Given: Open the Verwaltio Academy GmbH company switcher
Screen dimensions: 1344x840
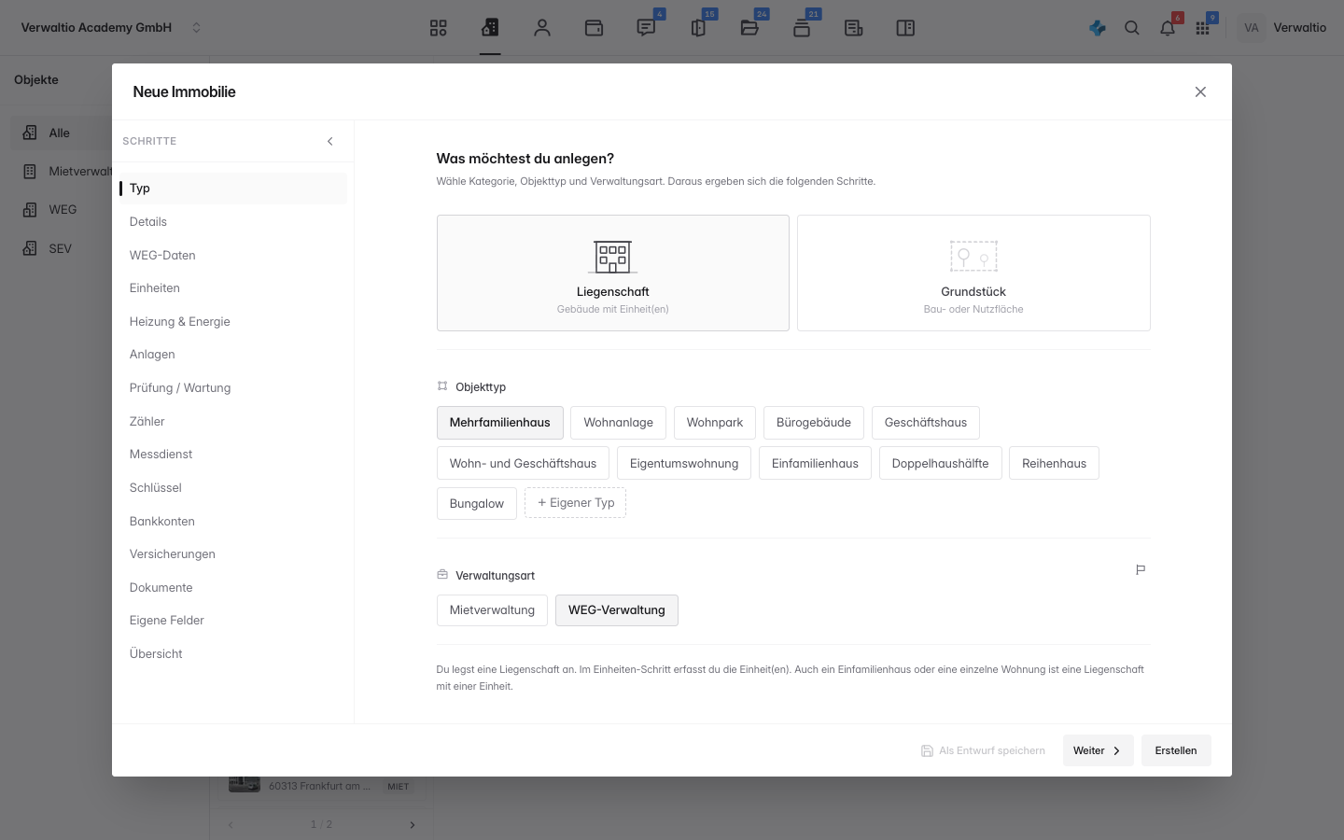Looking at the screenshot, I should (x=111, y=28).
